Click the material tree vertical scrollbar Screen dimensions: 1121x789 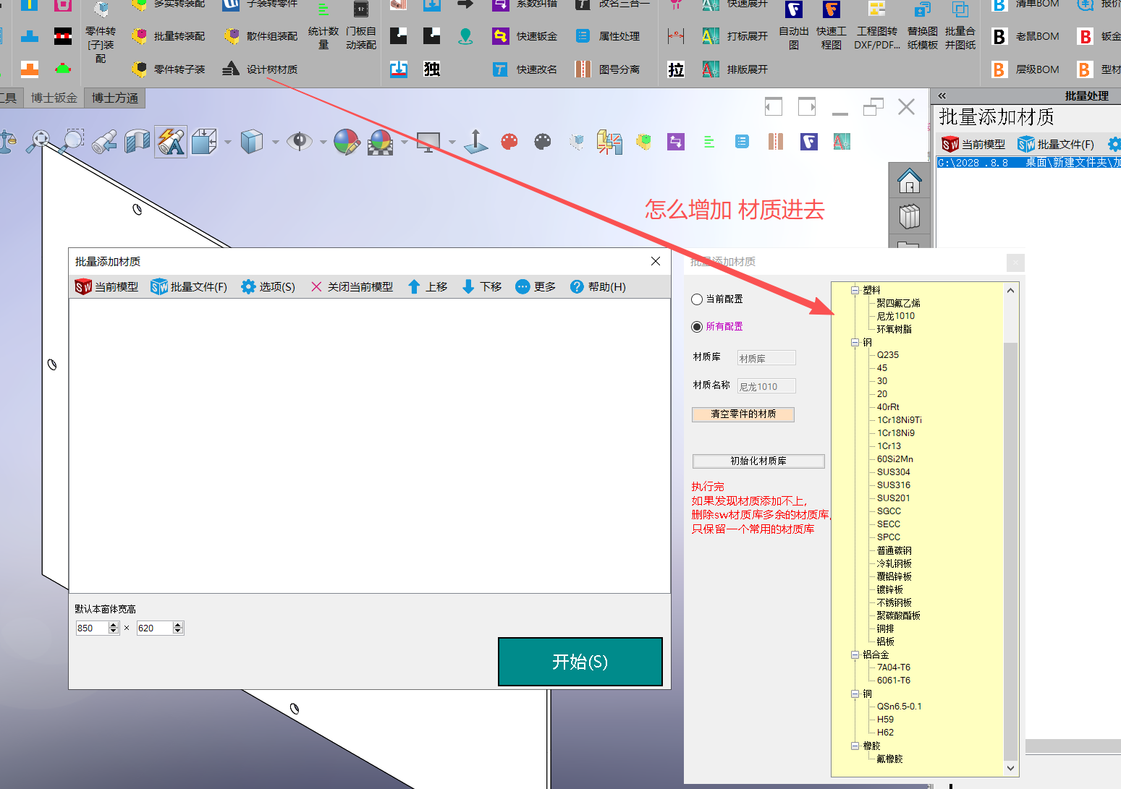tap(1010, 506)
